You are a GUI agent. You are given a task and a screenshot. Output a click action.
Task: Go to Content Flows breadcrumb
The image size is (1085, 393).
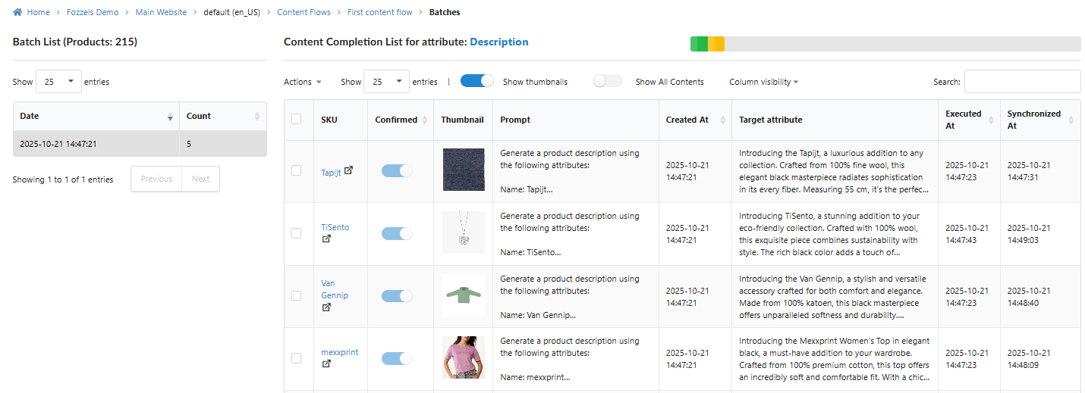coord(303,12)
